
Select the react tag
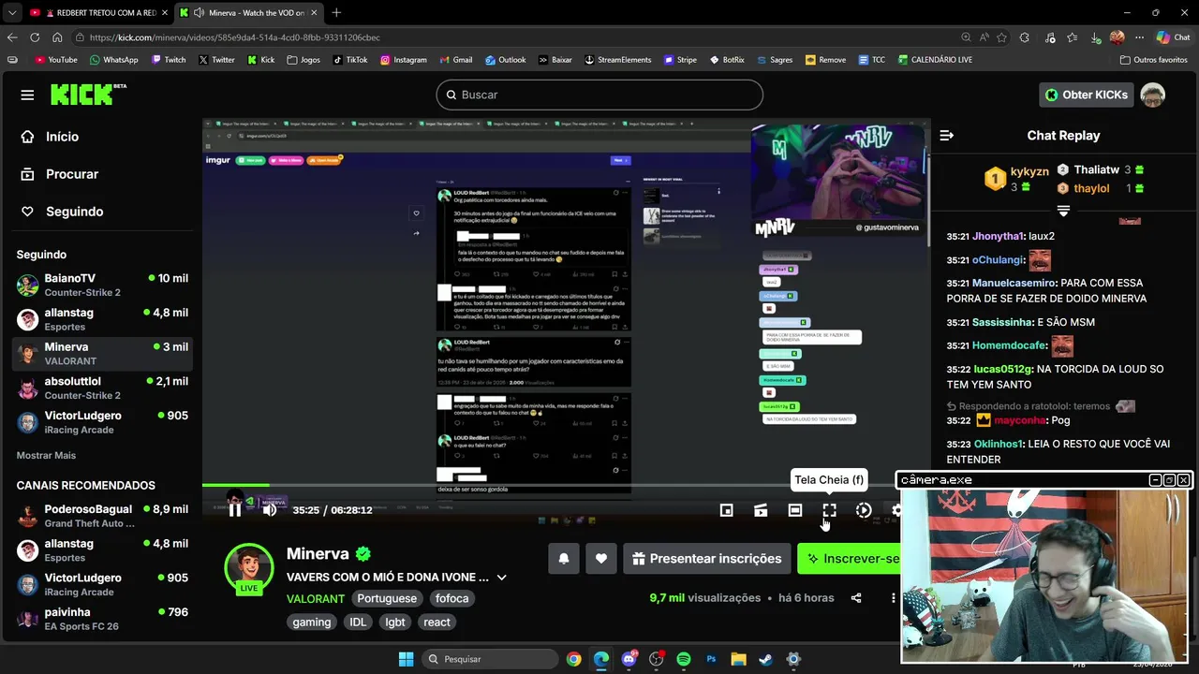pos(437,622)
